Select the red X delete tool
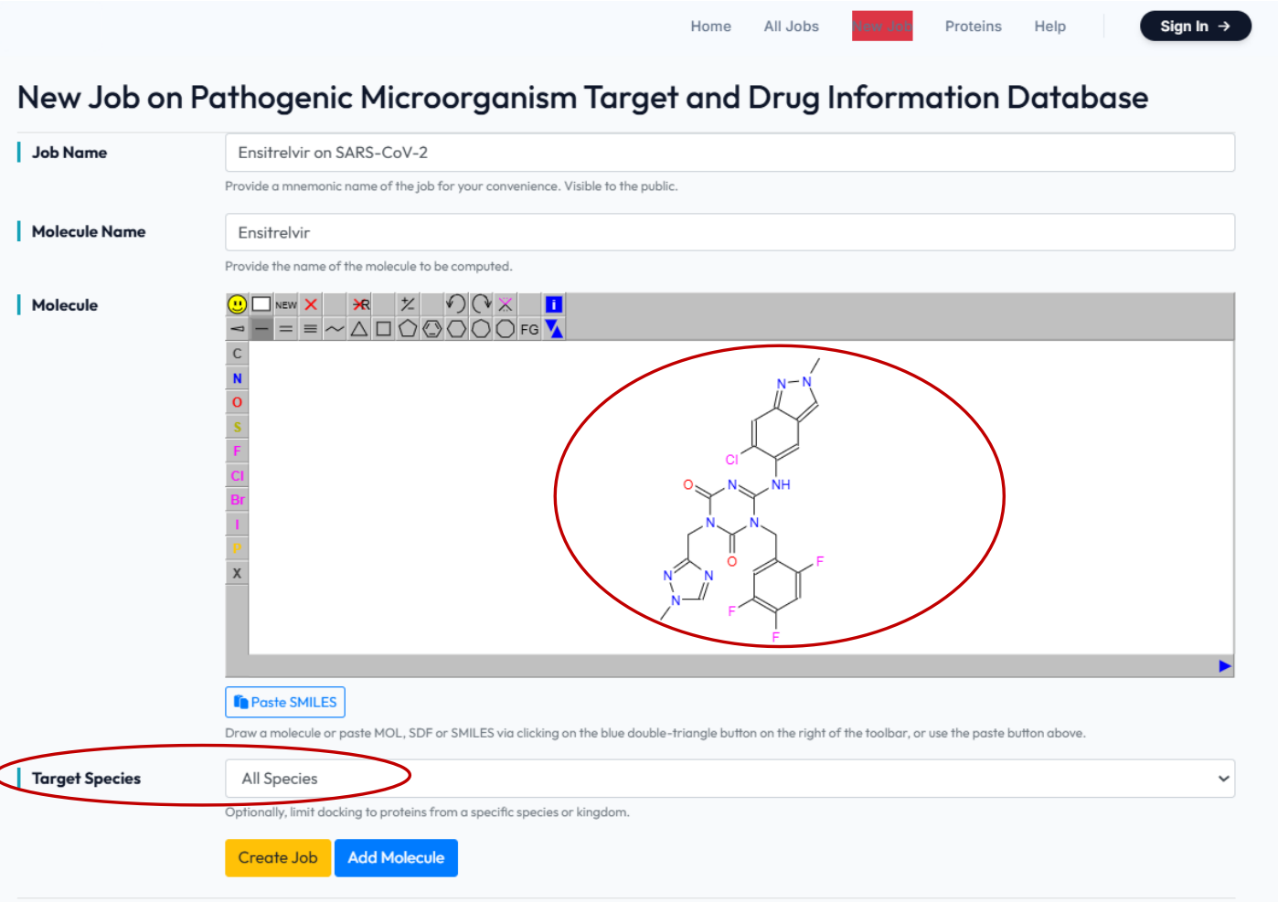This screenshot has height=902, width=1278. coord(311,304)
